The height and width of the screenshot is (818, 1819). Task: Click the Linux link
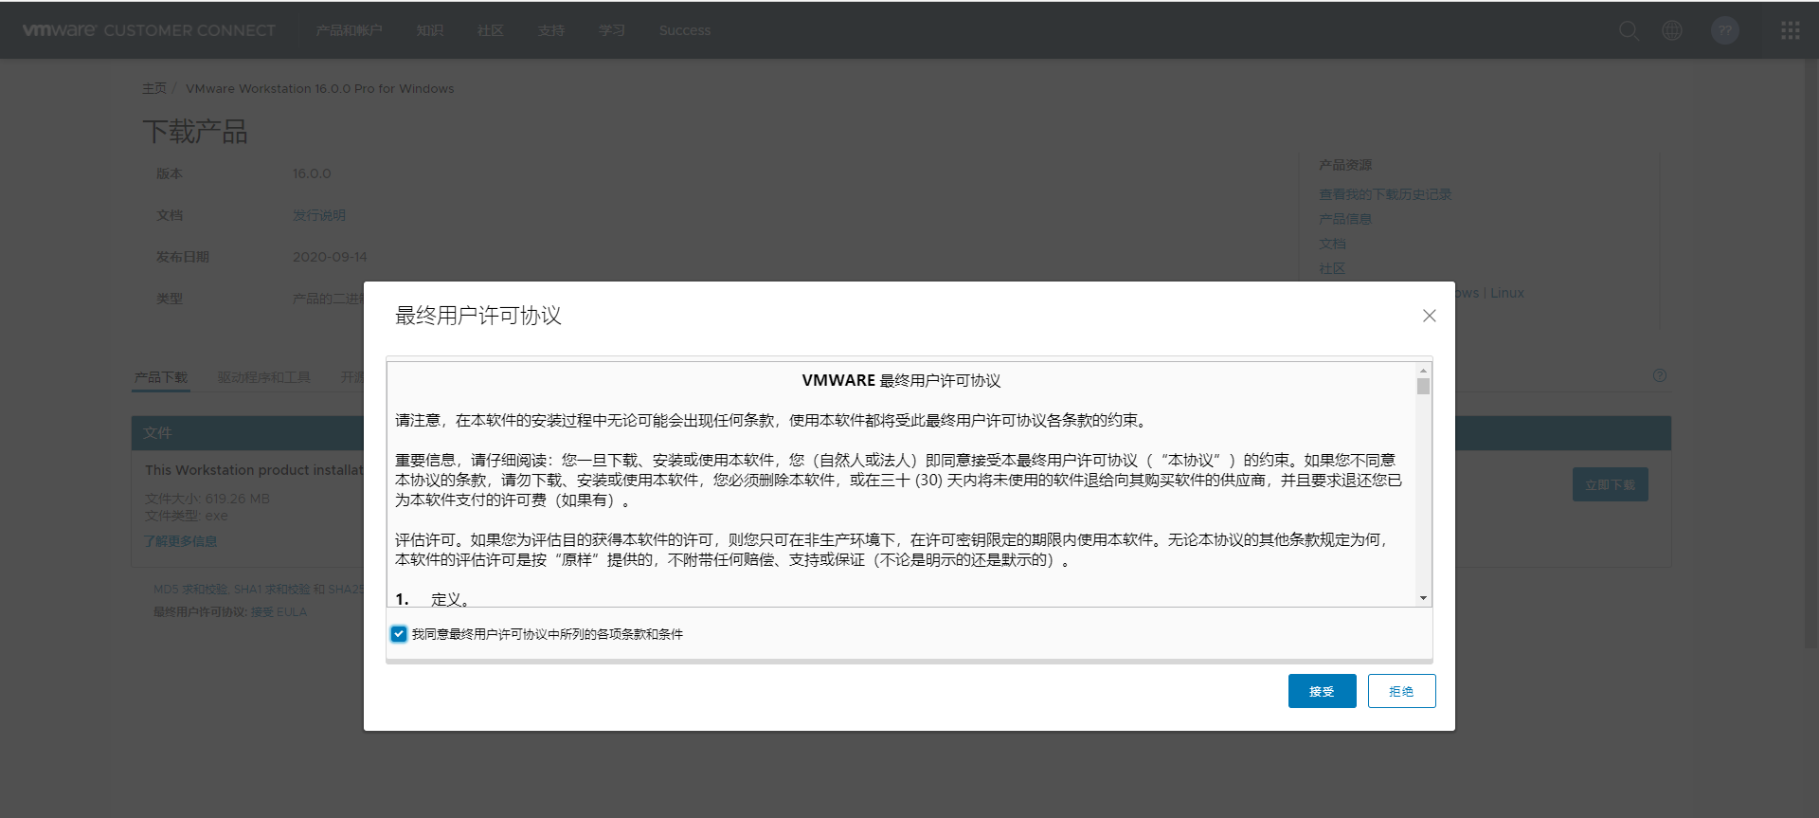pyautogui.click(x=1507, y=293)
